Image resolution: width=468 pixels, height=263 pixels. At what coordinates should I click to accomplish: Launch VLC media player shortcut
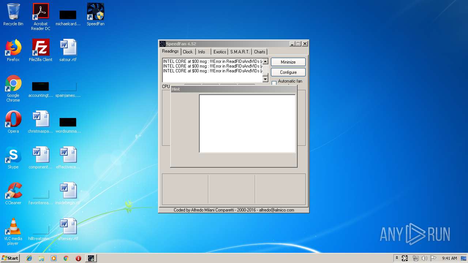(13, 232)
